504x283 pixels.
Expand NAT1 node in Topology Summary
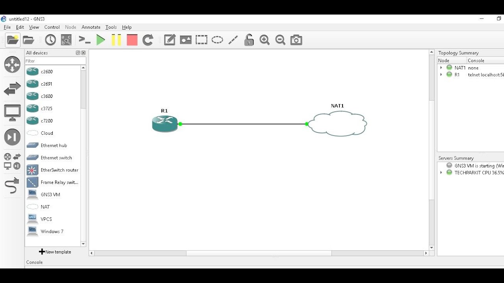pos(441,68)
